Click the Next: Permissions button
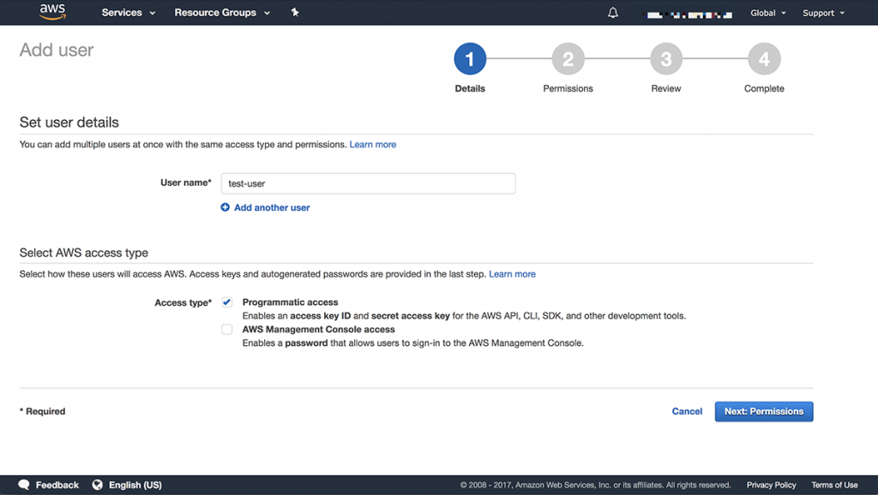 click(x=763, y=411)
